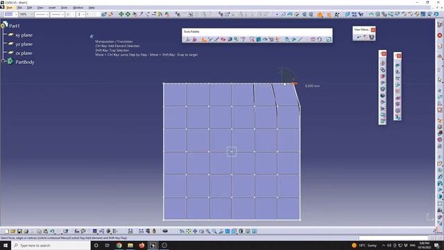The width and height of the screenshot is (444, 250).
Task: Click the Windows Start button
Action: pos(5,245)
